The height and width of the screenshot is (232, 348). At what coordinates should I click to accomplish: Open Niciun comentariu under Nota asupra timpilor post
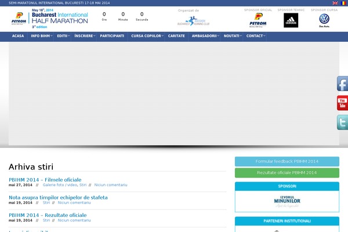[x=74, y=202]
